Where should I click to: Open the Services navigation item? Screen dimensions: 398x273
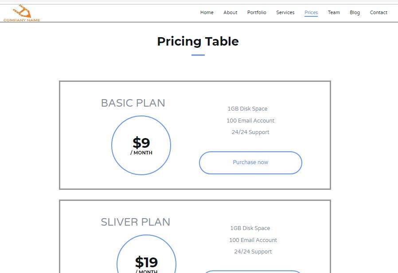click(x=285, y=12)
